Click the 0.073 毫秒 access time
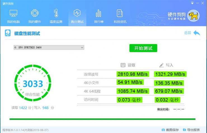Image resolution: width=207 pixels, height=133 pixels. [x=129, y=100]
